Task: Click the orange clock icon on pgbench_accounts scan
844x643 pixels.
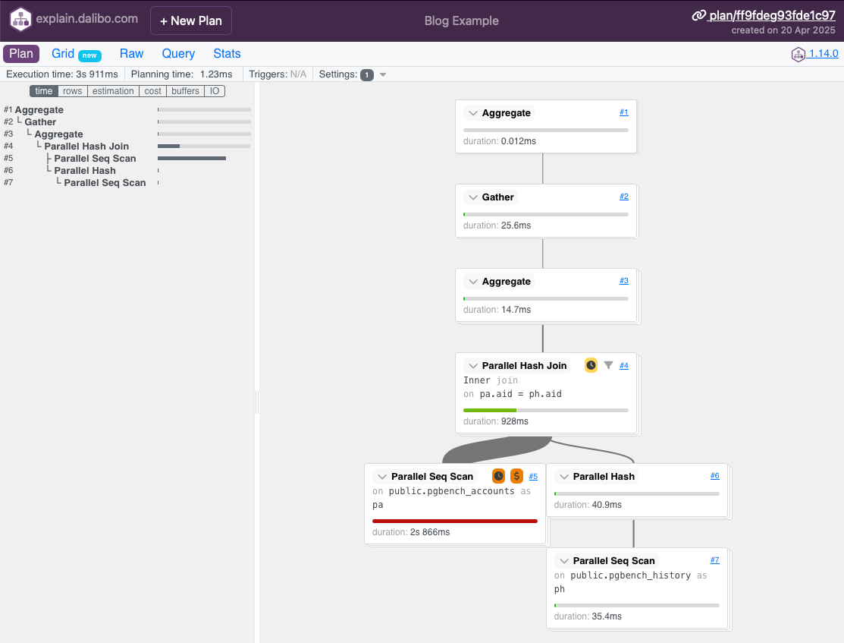Action: click(498, 476)
